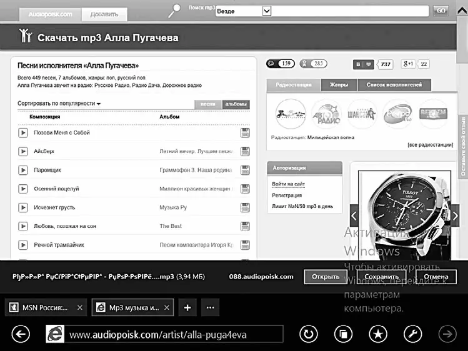The height and width of the screenshot is (351, 468).
Task: Click the Tissot watch advertisement image
Action: coord(404,215)
